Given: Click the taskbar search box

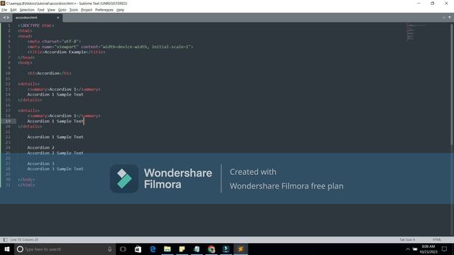Looking at the screenshot, I should pos(65,249).
